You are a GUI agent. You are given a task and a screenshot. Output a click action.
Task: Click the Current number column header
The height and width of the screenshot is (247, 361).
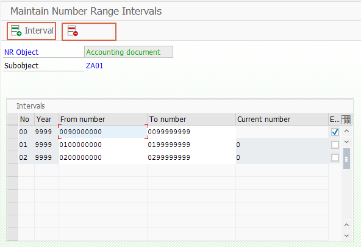point(282,120)
